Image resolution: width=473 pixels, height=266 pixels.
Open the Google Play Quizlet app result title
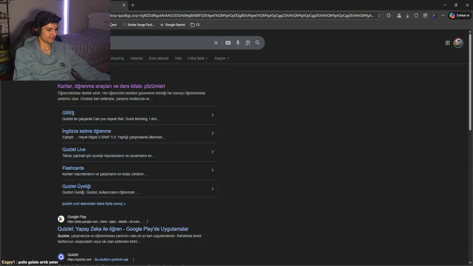coord(123,229)
